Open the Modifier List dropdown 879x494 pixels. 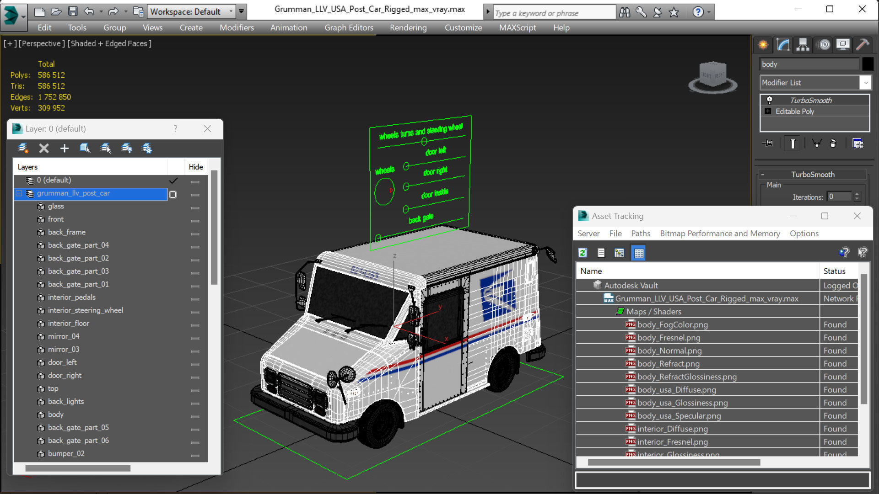click(x=865, y=83)
